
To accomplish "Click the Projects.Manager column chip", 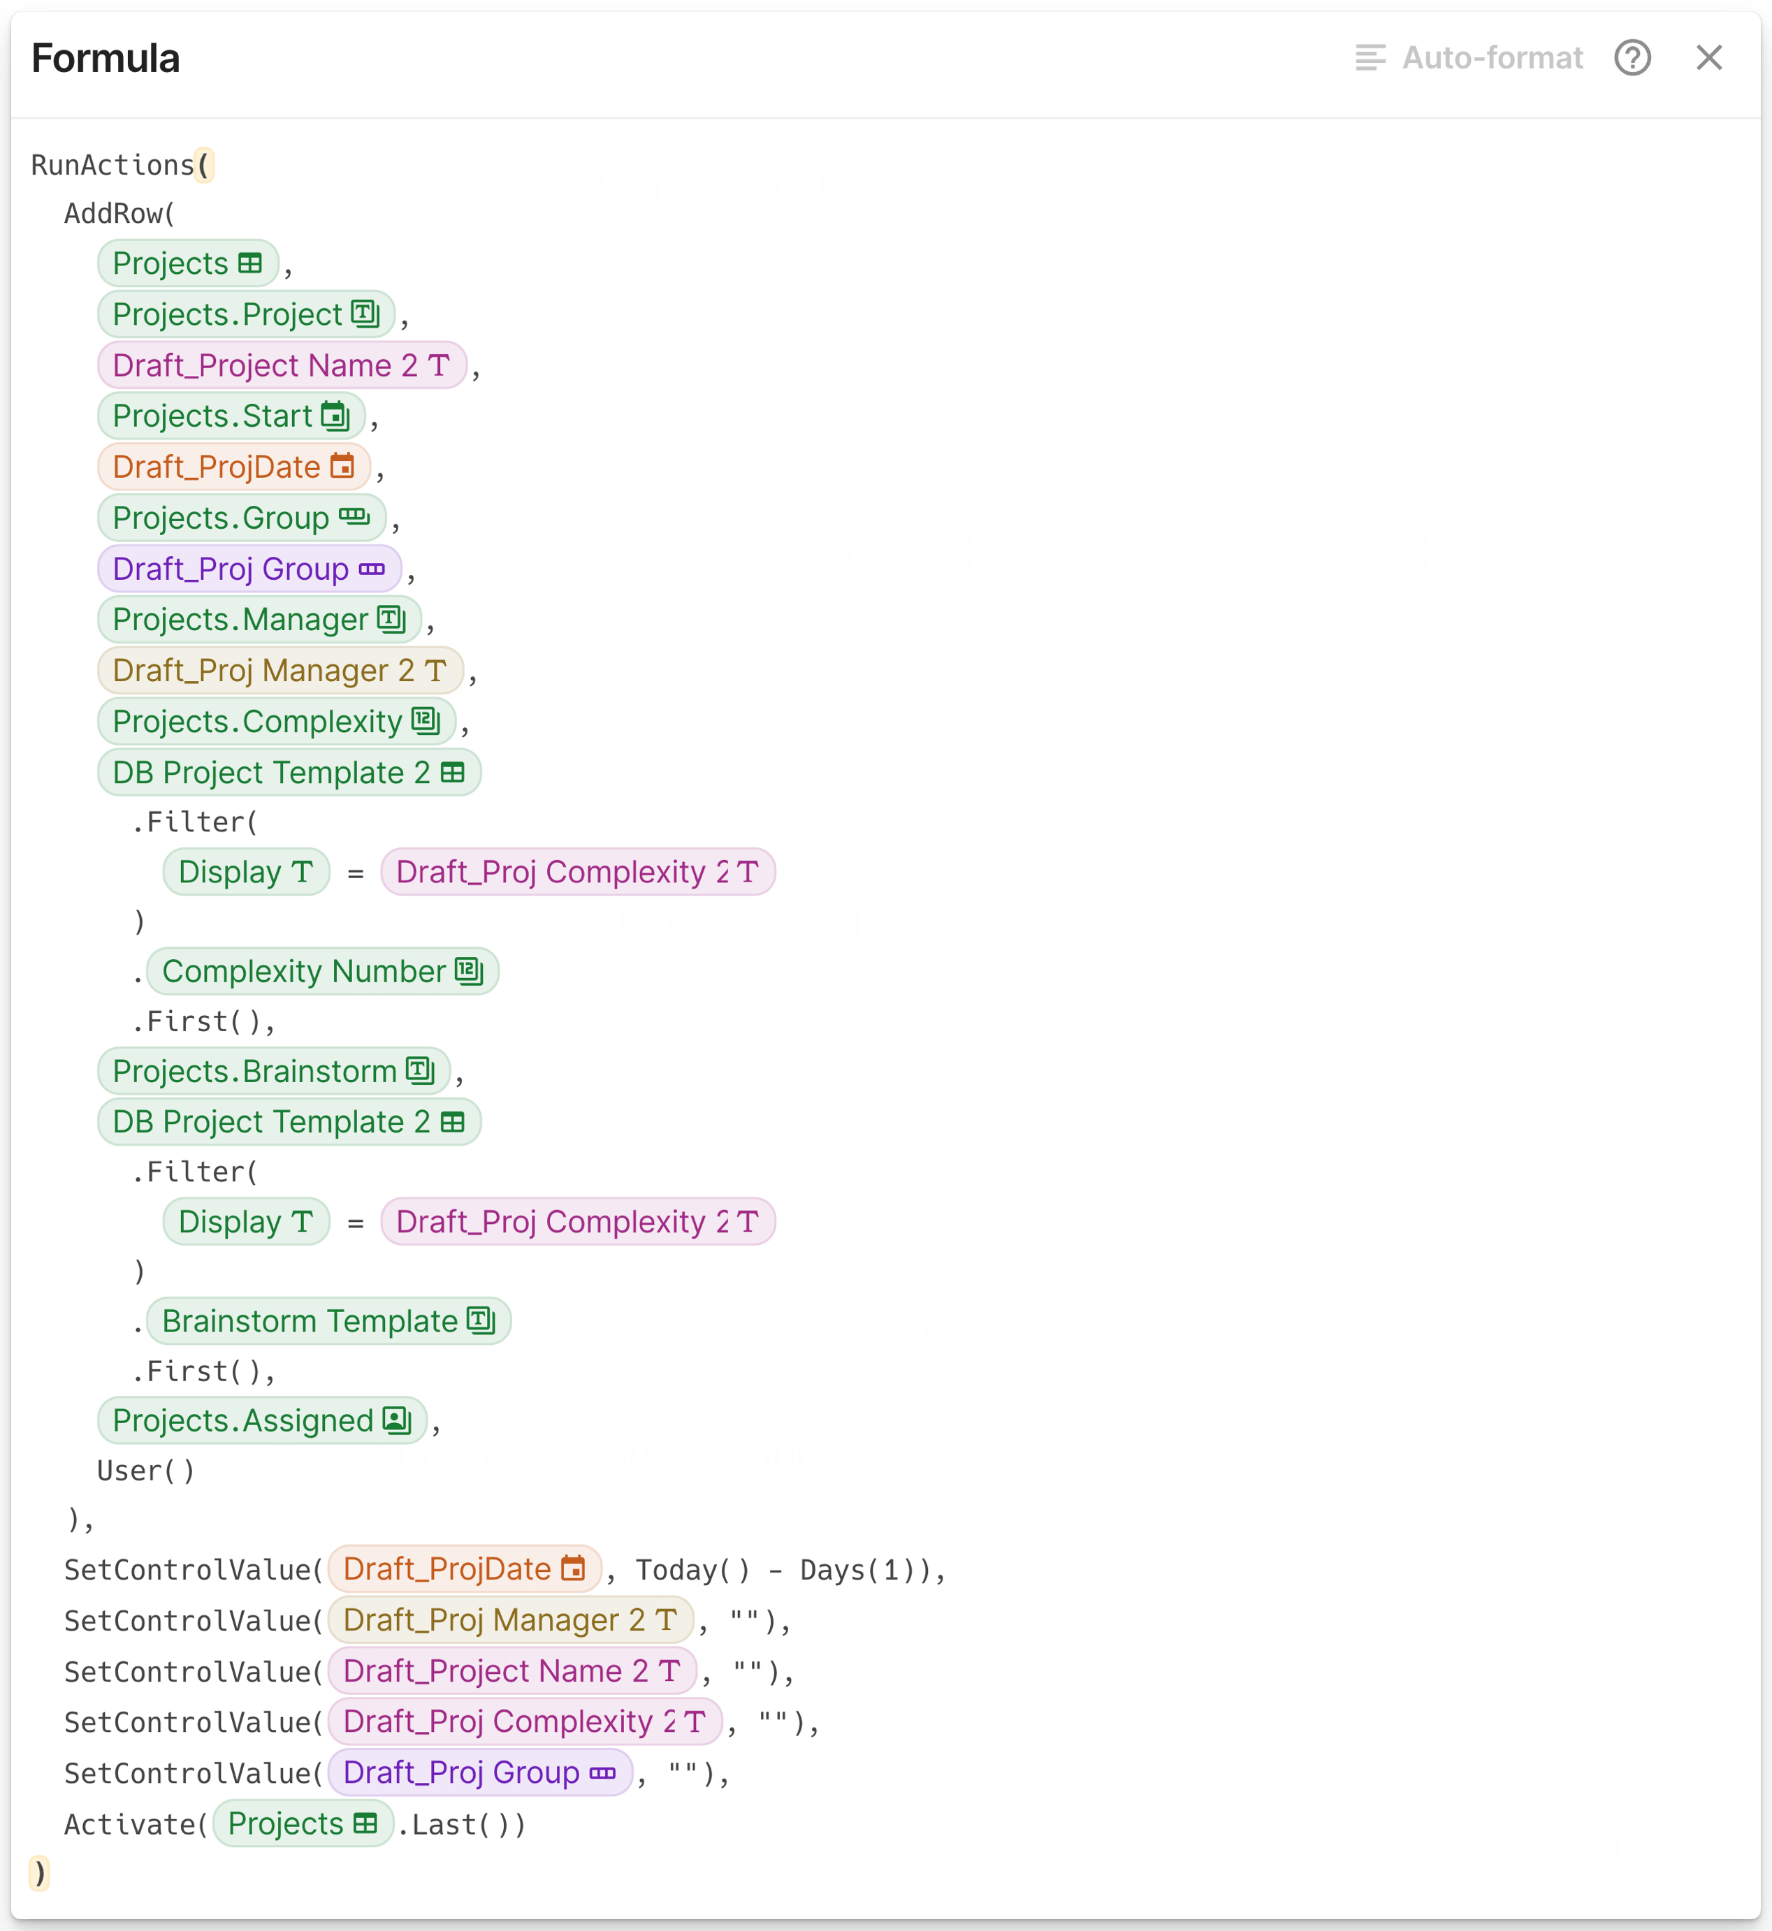I will 260,620.
